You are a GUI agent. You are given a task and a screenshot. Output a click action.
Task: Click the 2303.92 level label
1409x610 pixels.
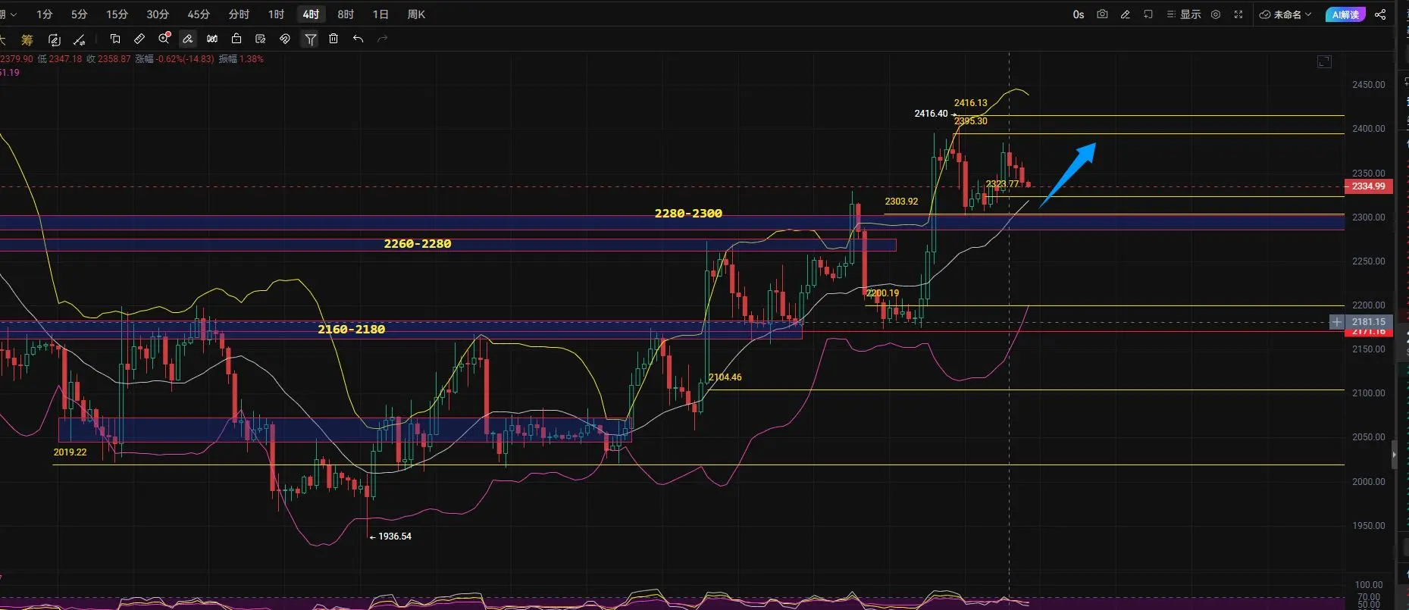coord(901,202)
